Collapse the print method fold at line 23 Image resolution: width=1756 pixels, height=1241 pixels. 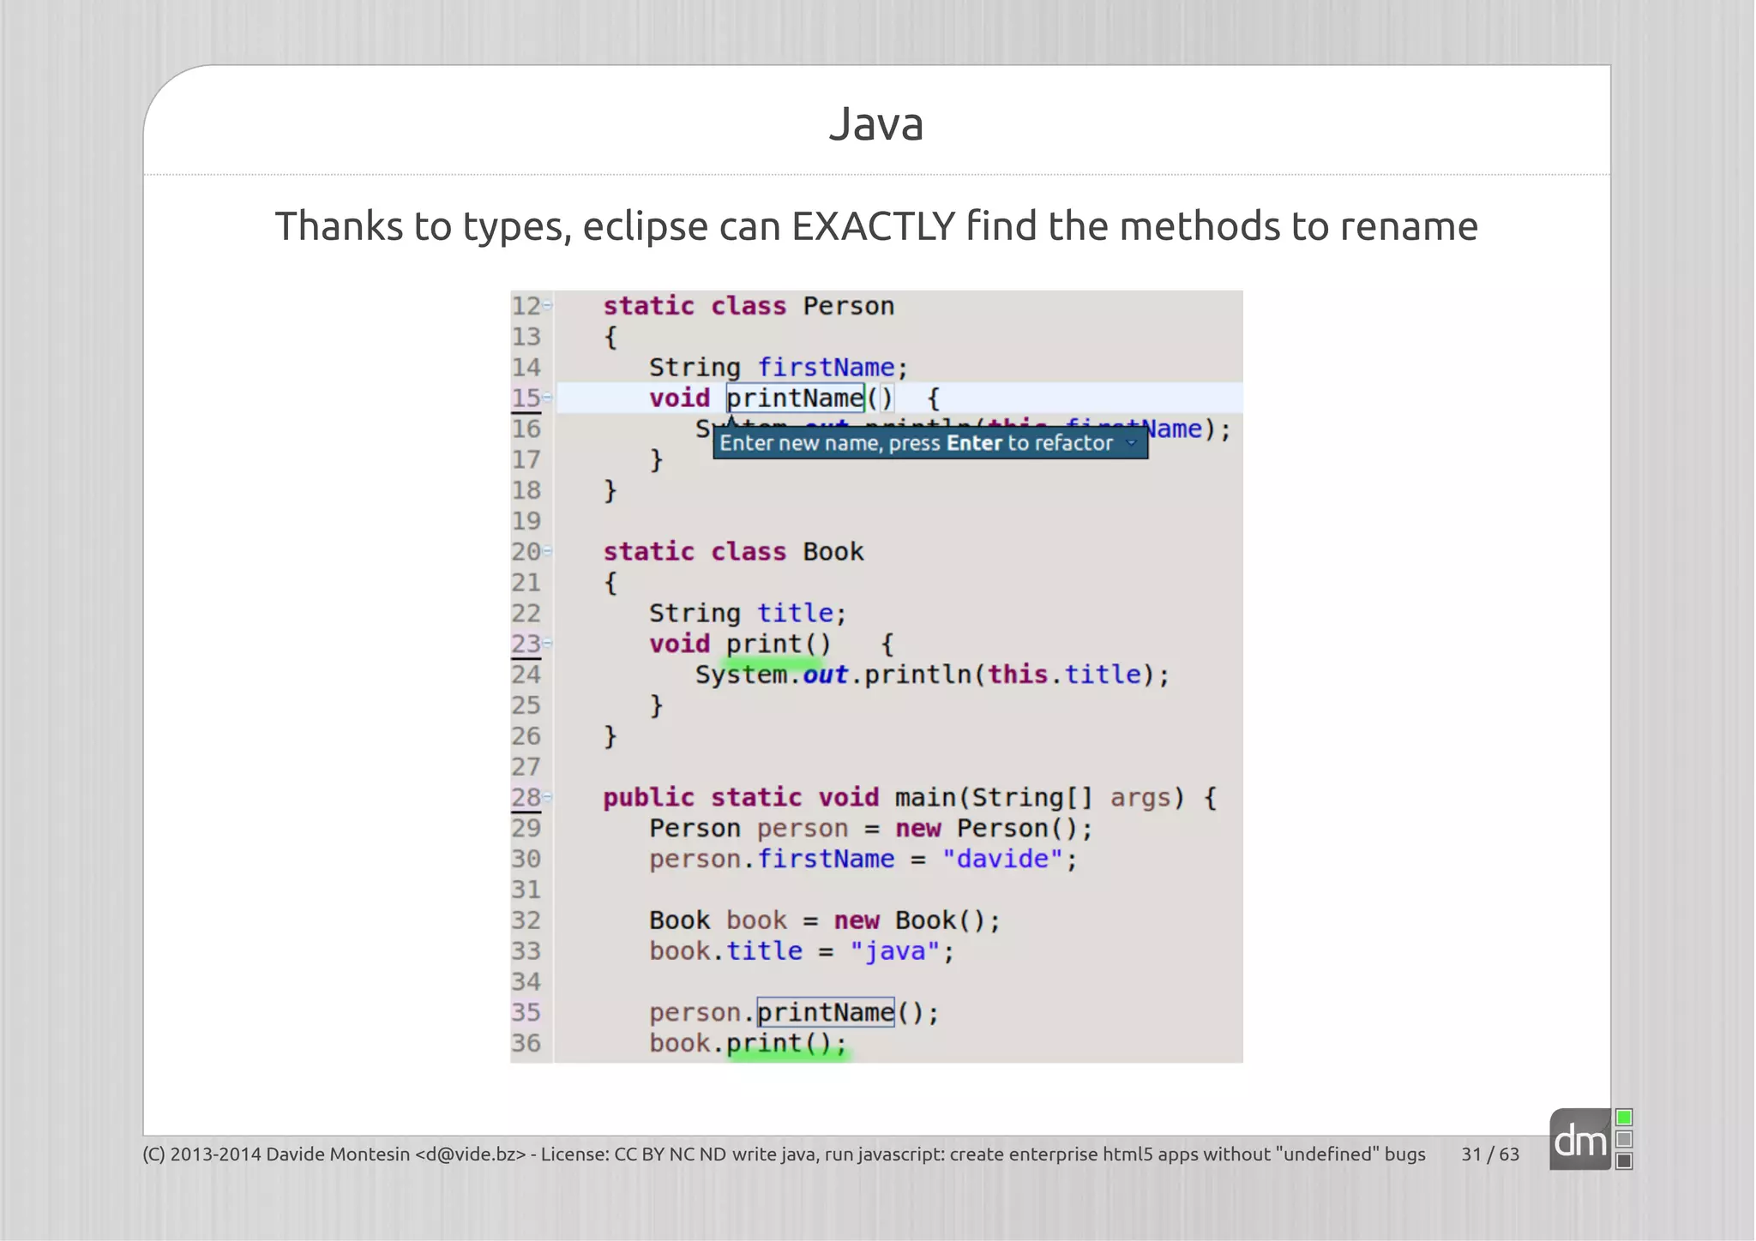[x=548, y=643]
